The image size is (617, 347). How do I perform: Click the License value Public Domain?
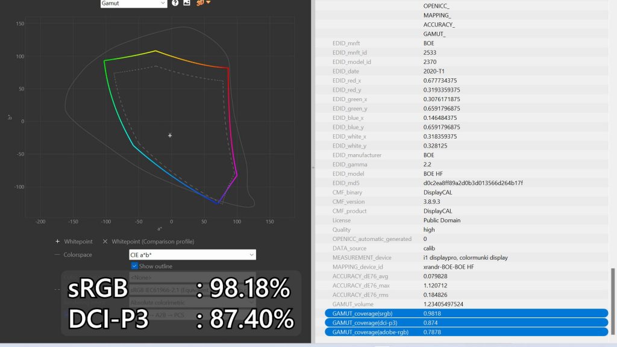click(x=442, y=220)
